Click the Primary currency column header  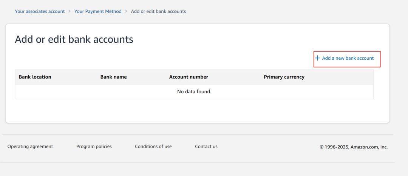pyautogui.click(x=284, y=77)
